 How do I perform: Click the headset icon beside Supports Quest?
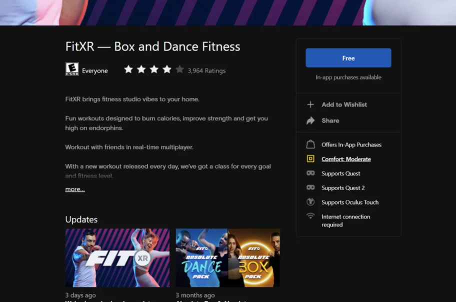(x=310, y=173)
